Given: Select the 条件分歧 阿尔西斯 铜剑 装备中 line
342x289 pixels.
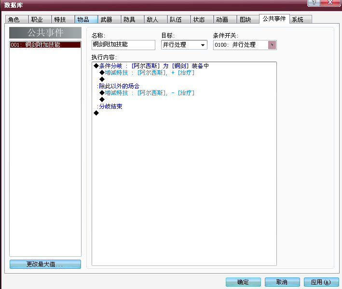Looking at the screenshot, I should click(151, 66).
